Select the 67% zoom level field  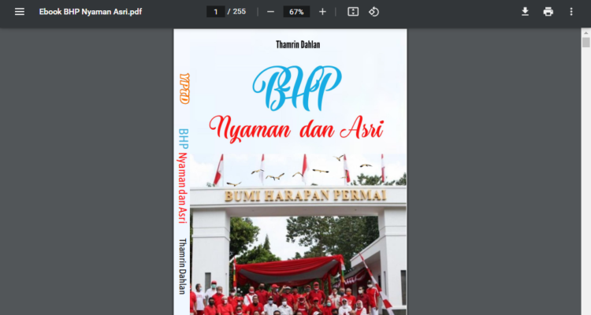pyautogui.click(x=296, y=12)
